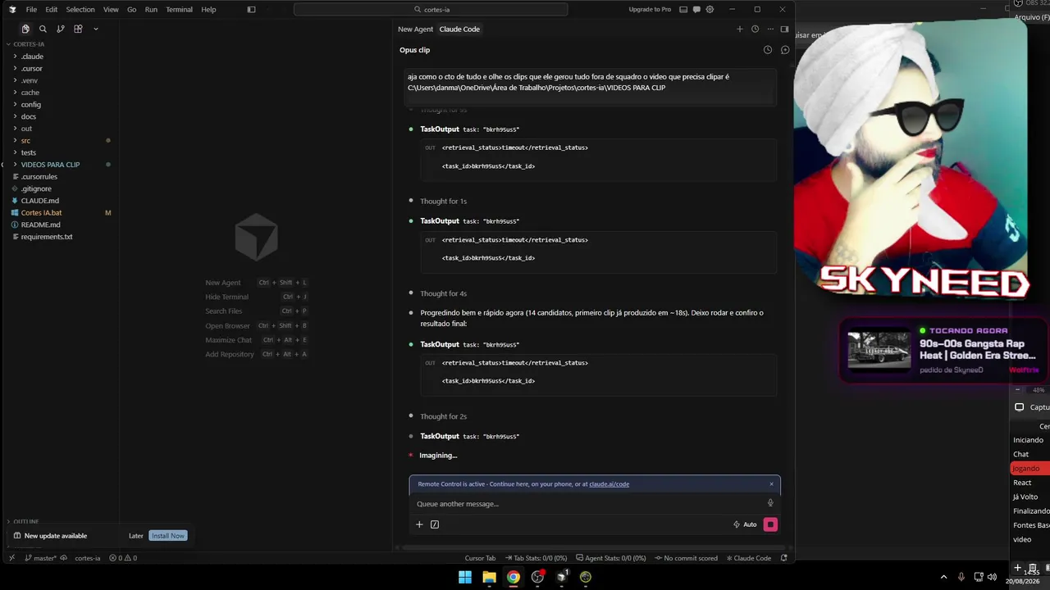Dismiss the Remote Control active banner
Image resolution: width=1050 pixels, height=590 pixels.
pos(771,484)
